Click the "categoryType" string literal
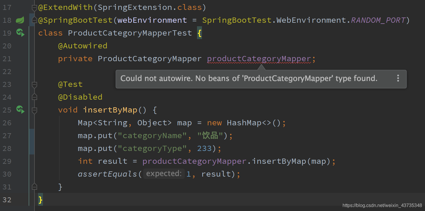Screen dimensions: 425x211 point(152,148)
